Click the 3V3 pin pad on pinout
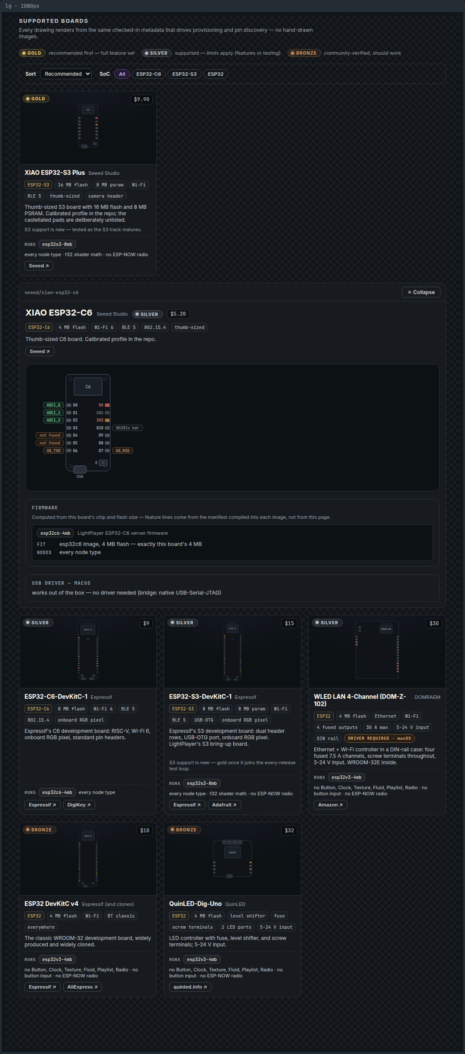 click(107, 420)
